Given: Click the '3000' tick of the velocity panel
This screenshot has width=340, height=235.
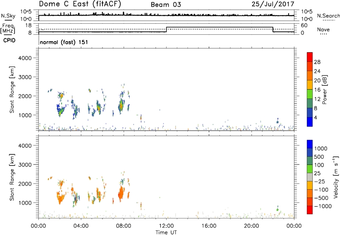Looking at the screenshot, I should tap(25, 165).
